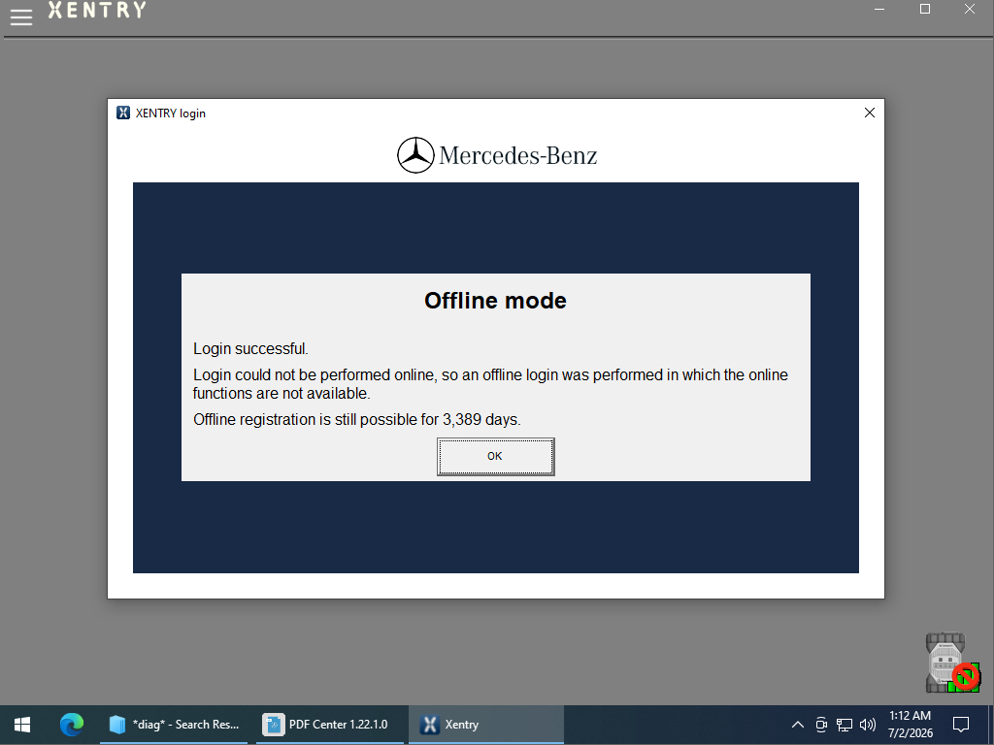Viewport: 994px width, 745px height.
Task: Close the XENTRY login dialog
Action: [869, 113]
